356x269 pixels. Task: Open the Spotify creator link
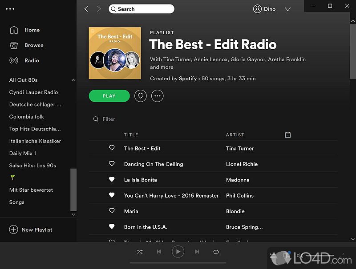[x=188, y=79]
